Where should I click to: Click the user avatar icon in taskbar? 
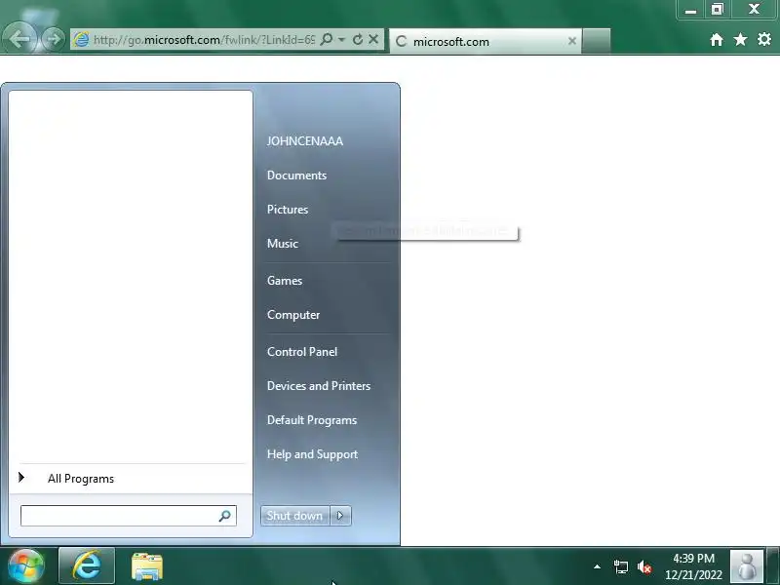click(x=747, y=566)
